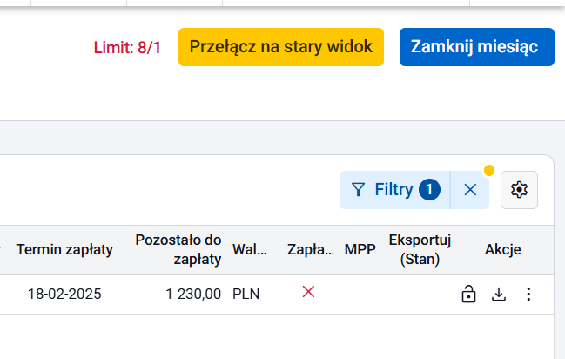The image size is (565, 359).
Task: Click the red Limit: 8/1 indicator
Action: pos(127,48)
